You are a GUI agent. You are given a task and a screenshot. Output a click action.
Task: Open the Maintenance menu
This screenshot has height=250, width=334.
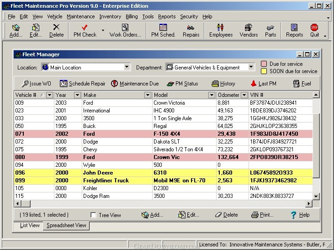click(81, 16)
